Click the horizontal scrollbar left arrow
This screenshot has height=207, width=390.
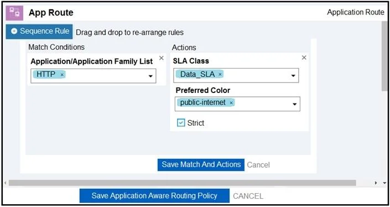[x=5, y=183]
